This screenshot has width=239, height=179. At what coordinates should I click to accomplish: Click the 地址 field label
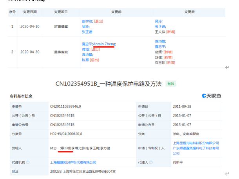pyautogui.click(x=15, y=172)
